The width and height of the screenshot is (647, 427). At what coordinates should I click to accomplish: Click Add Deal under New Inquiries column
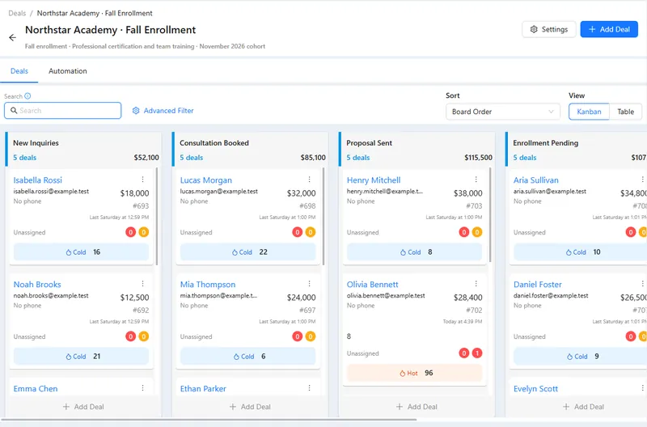[x=83, y=407]
